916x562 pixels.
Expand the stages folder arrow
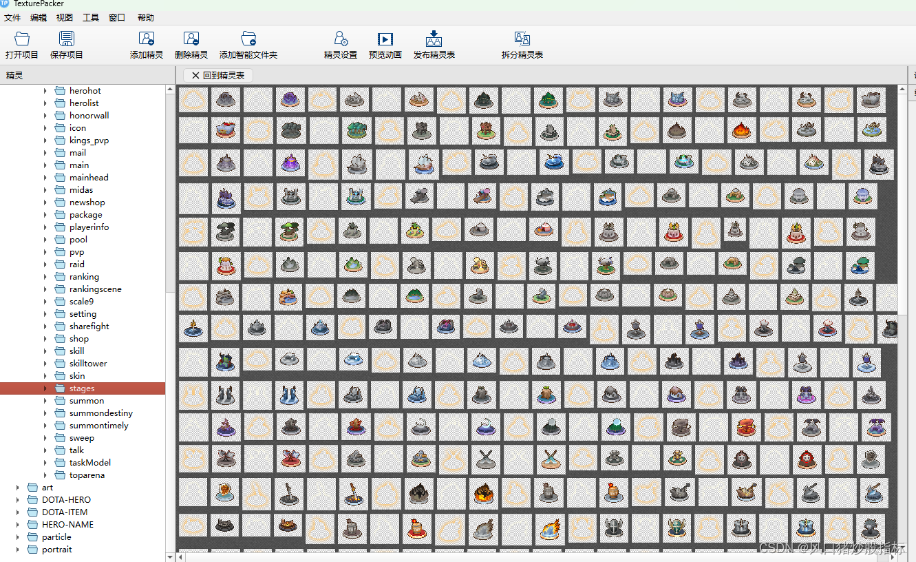[x=45, y=388]
